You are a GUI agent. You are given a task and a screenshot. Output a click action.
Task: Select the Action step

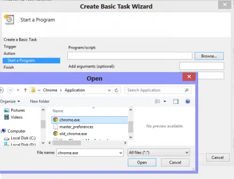click(9, 53)
